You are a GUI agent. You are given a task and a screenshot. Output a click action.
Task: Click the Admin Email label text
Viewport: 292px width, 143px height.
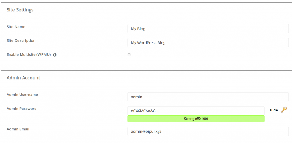point(18,129)
